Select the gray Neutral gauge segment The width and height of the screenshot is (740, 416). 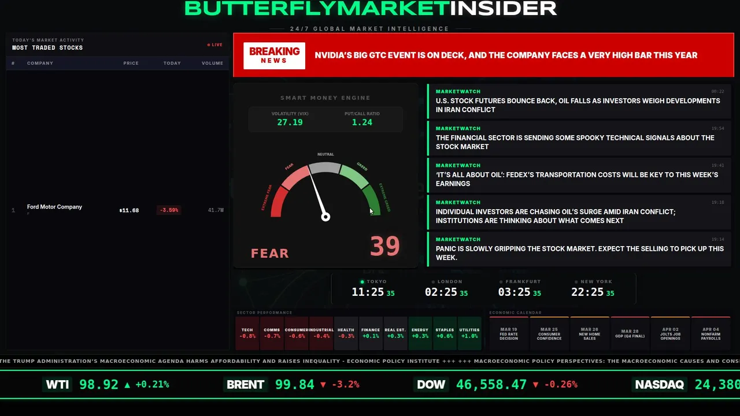click(x=325, y=168)
